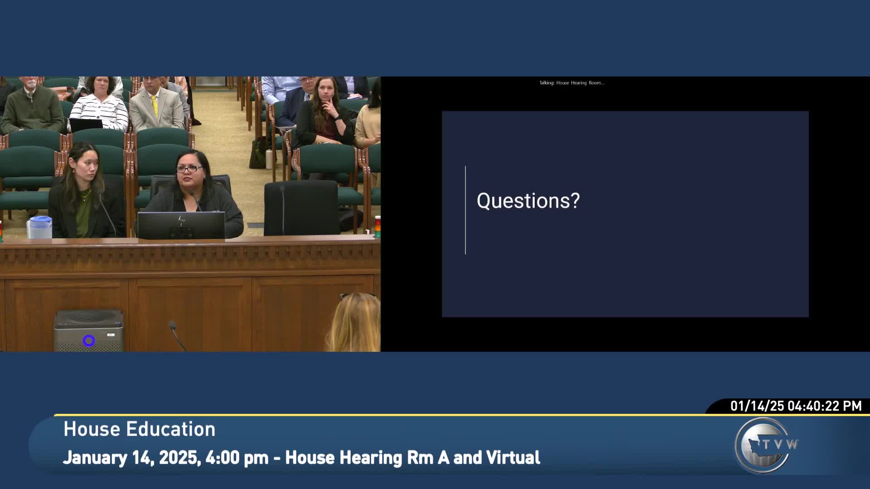The image size is (870, 489).
Task: Click the vertical white line on the slide
Action: [x=465, y=210]
